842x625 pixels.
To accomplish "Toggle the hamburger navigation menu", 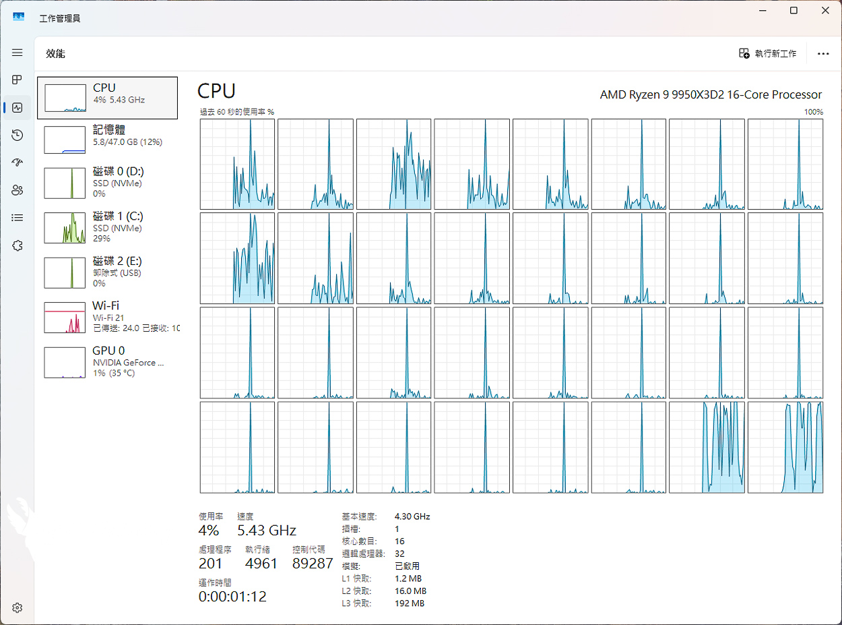I will coord(18,53).
